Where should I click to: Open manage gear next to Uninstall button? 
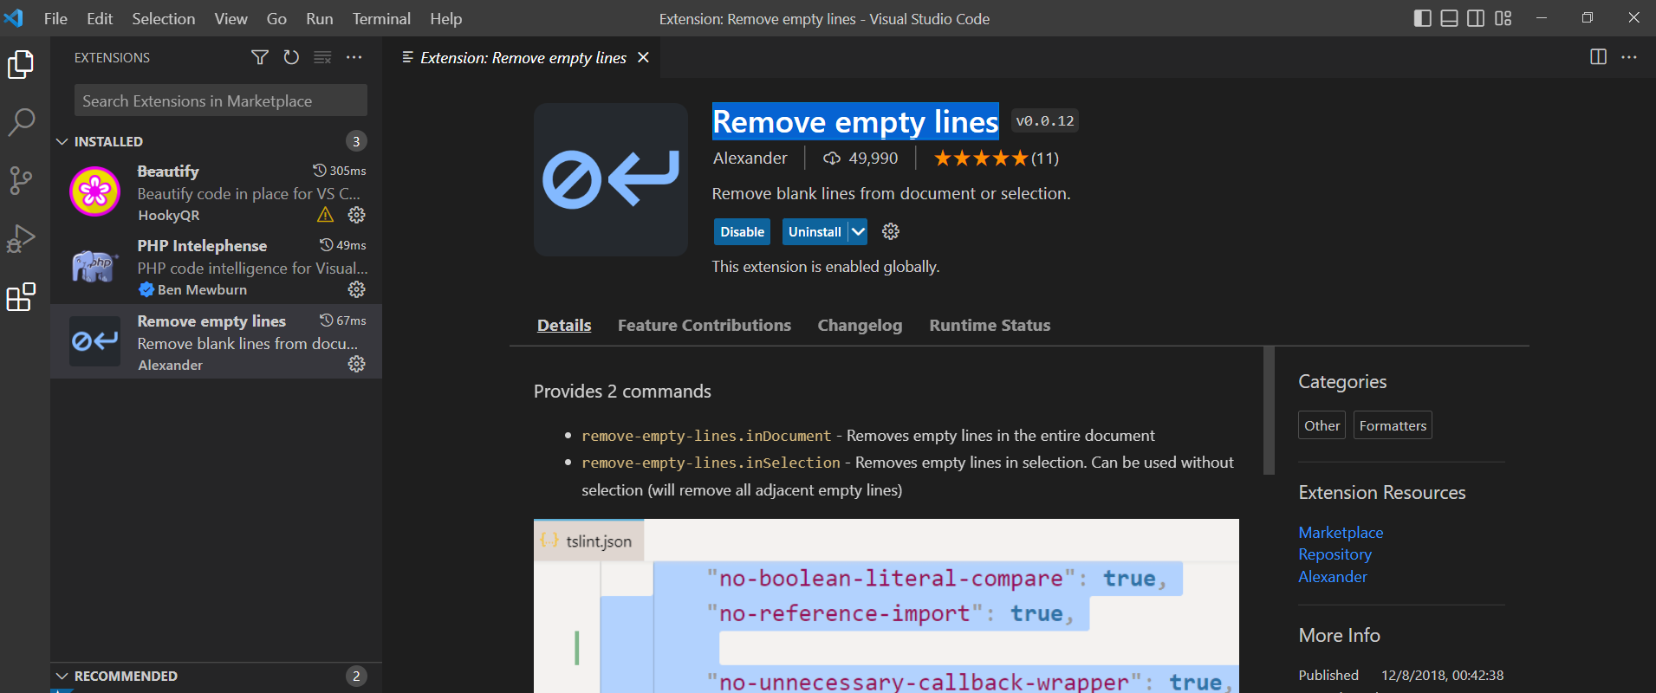coord(891,231)
